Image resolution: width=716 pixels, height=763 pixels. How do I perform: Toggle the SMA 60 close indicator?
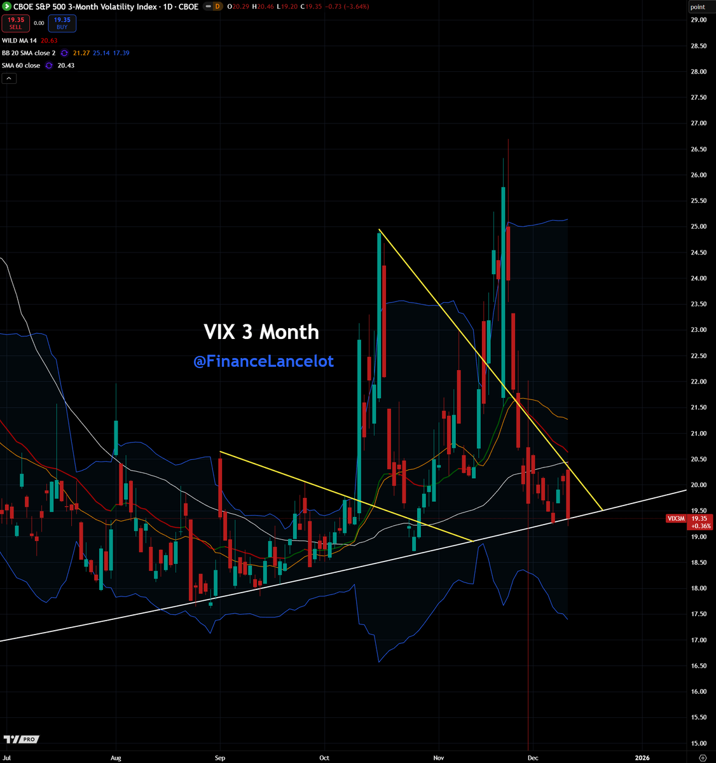tap(22, 65)
